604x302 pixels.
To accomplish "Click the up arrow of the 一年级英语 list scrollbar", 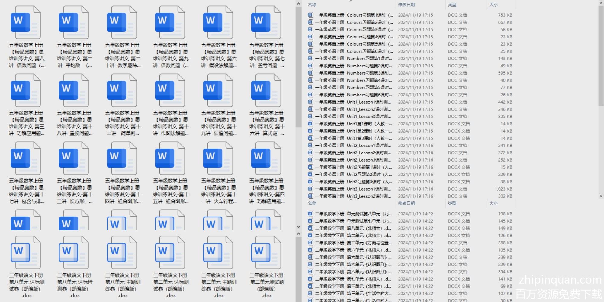I will coord(601,3).
